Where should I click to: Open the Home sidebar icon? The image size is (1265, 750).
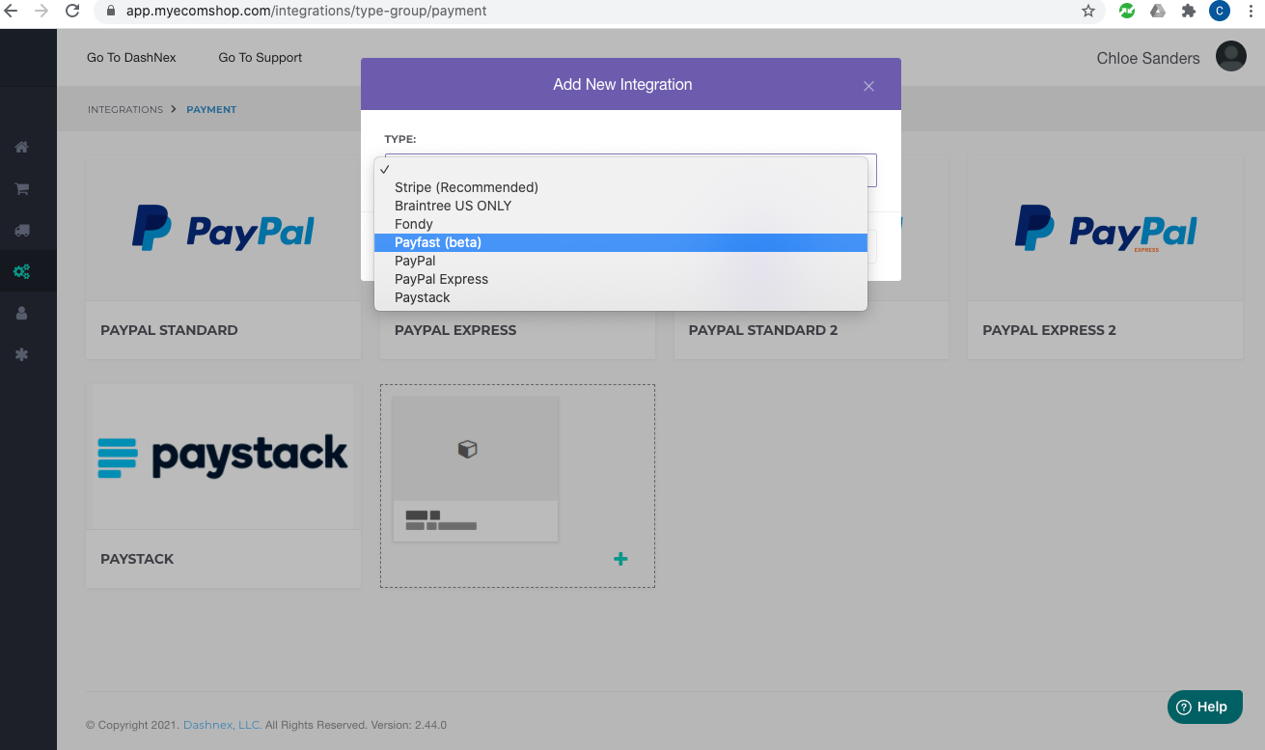tap(21, 148)
